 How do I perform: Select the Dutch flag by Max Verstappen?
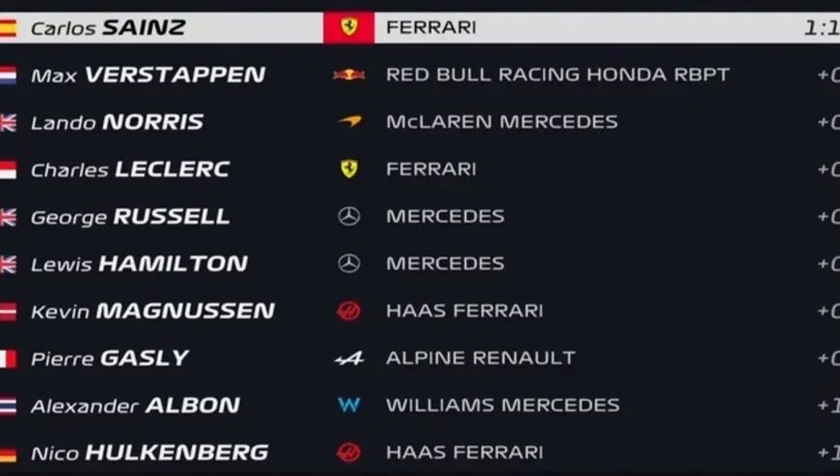(8, 76)
